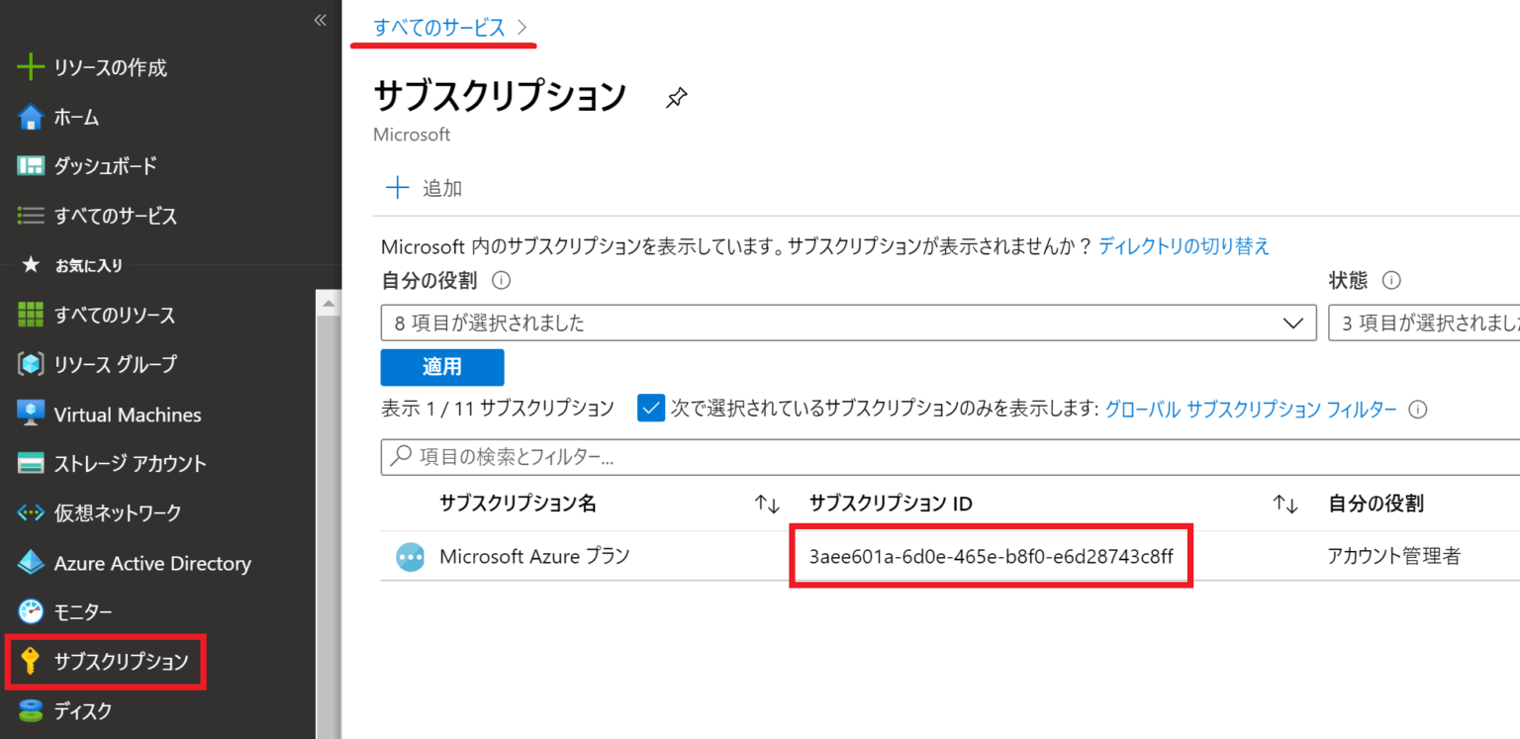
Task: Click the resource group cube icon
Action: 31,364
